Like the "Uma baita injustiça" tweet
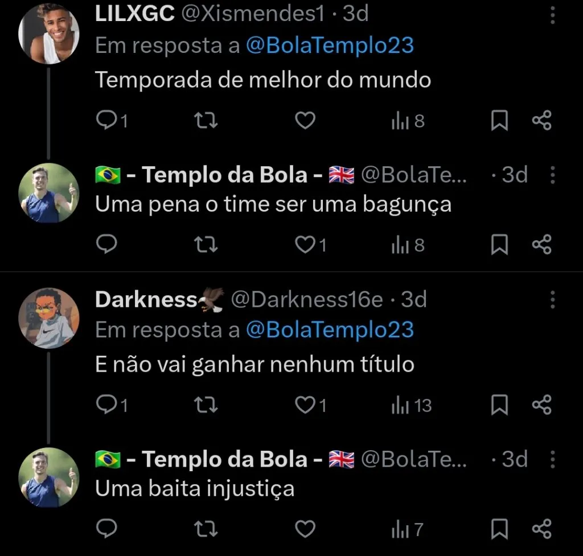 [305, 529]
